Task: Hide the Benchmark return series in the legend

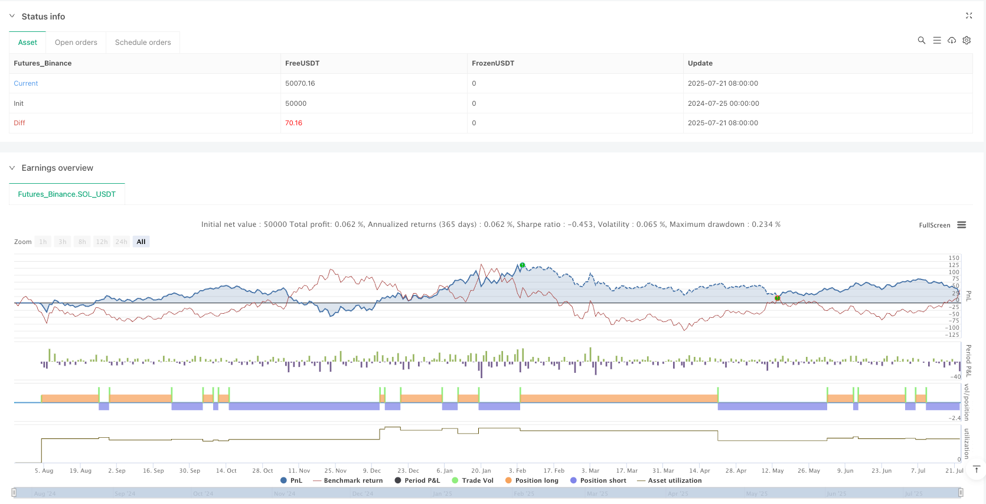Action: (348, 480)
